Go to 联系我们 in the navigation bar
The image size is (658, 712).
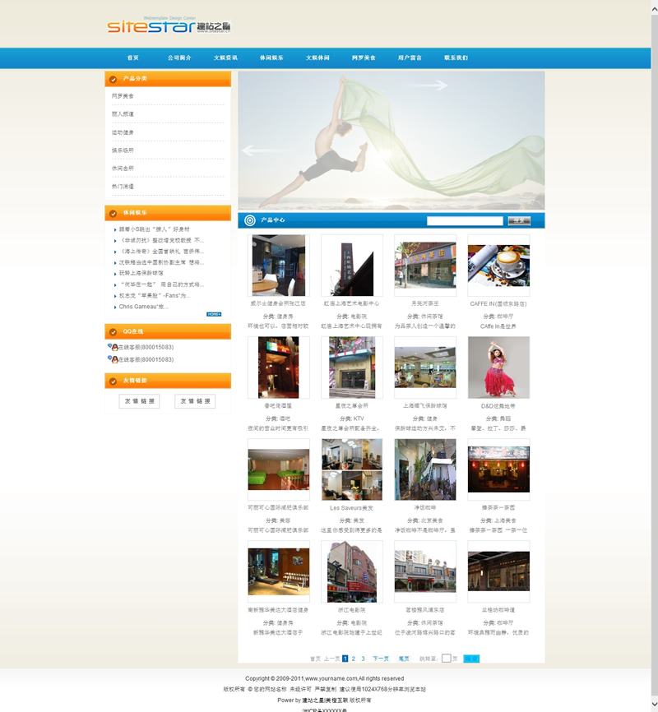click(456, 58)
